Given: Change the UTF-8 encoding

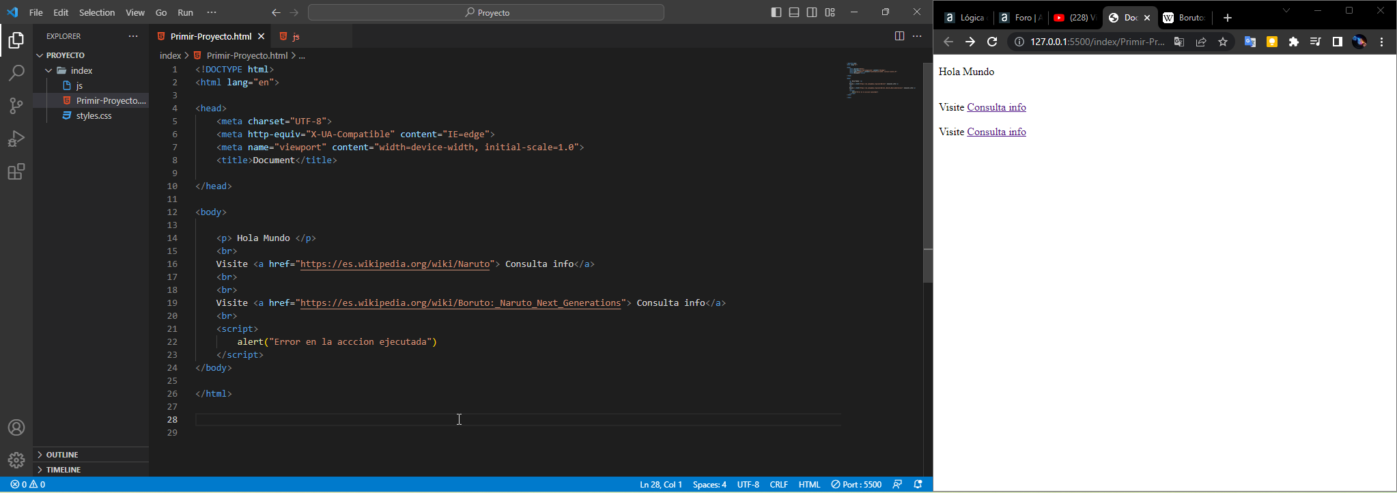Looking at the screenshot, I should (748, 484).
